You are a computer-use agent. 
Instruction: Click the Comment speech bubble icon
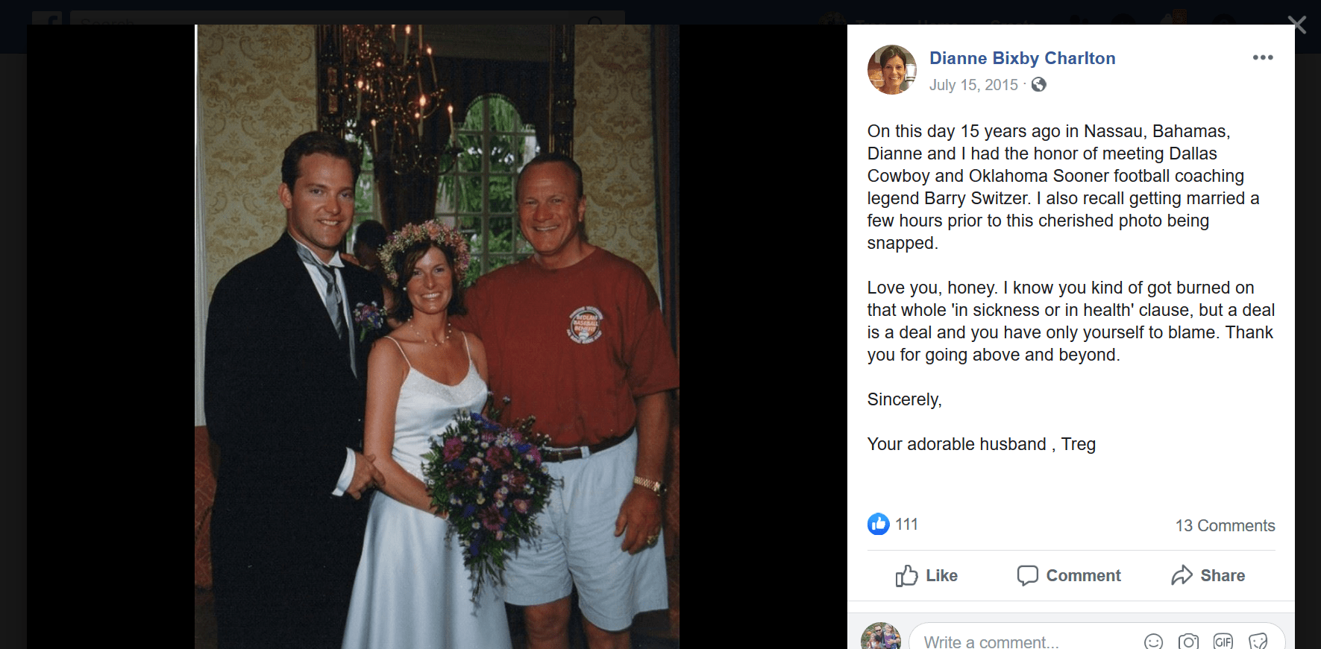(x=1028, y=575)
